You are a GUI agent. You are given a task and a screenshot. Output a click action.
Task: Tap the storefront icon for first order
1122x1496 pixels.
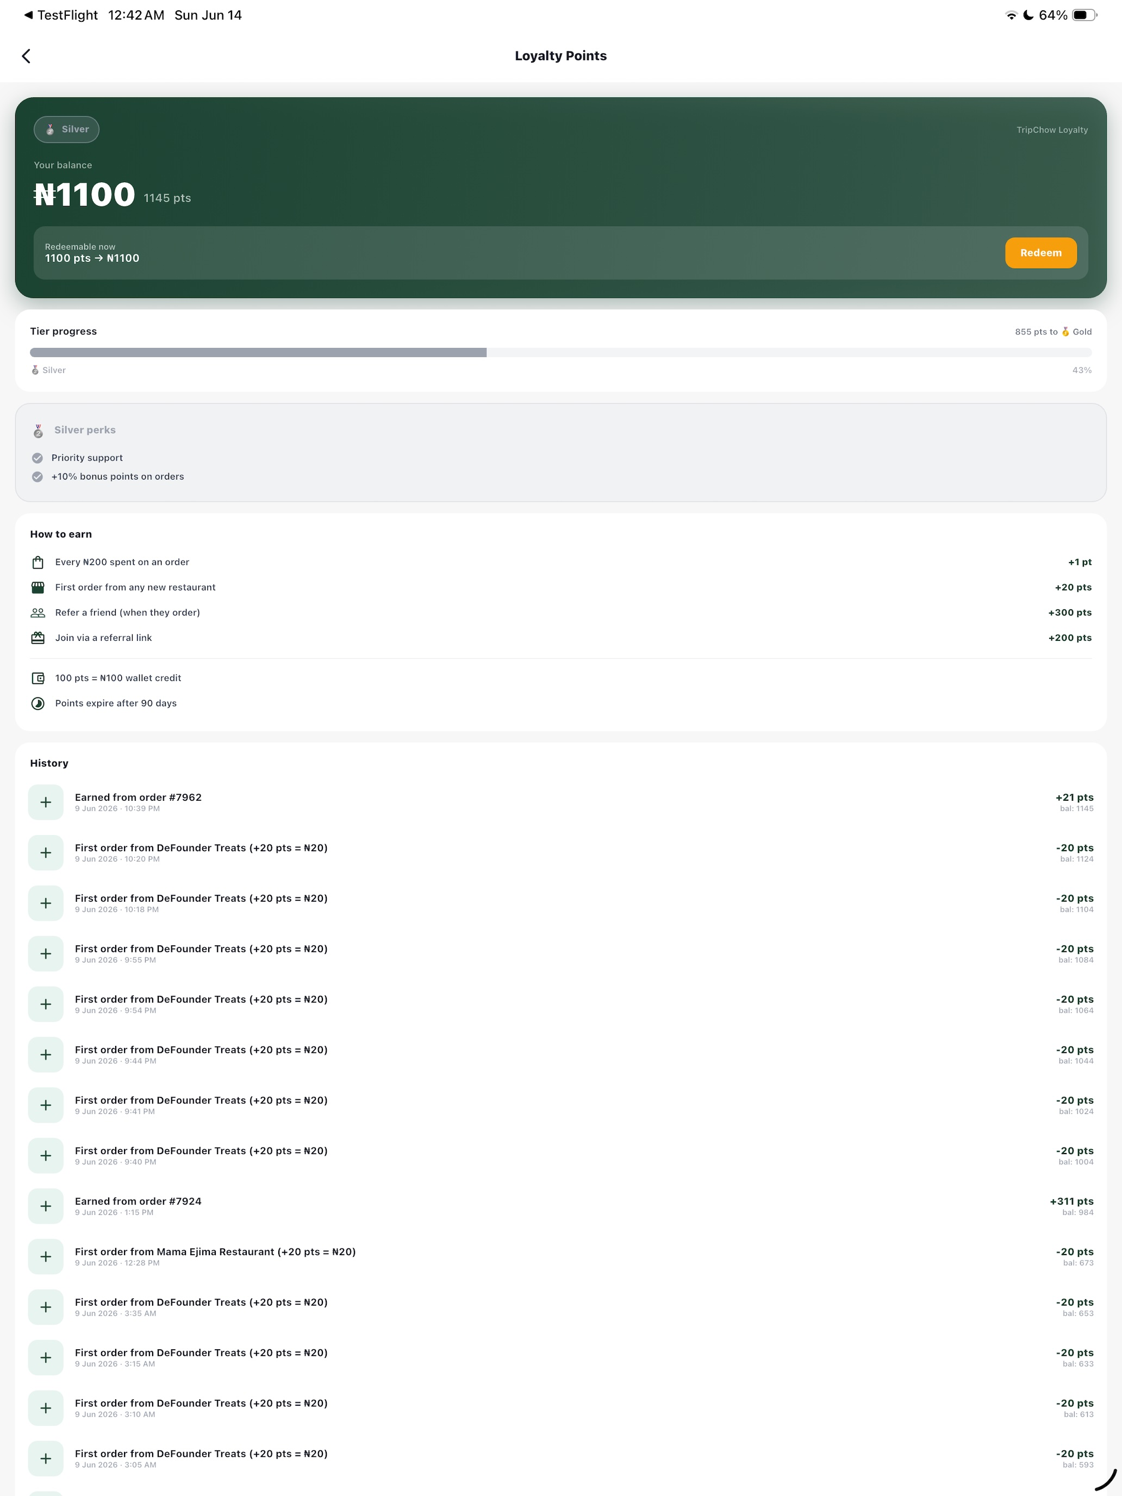pyautogui.click(x=38, y=588)
